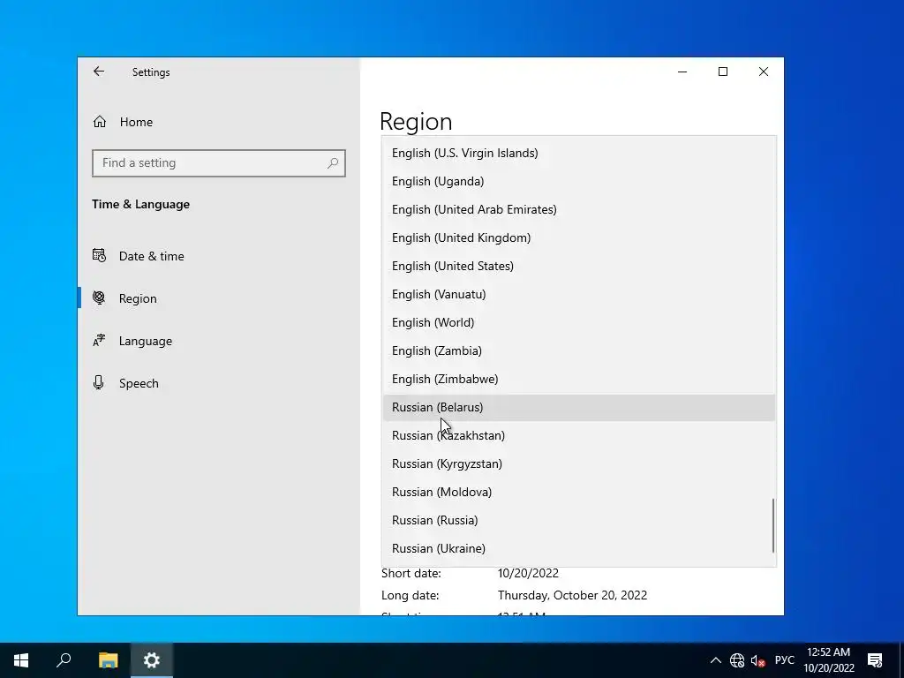Pick English (Zambia) option

tap(579, 350)
